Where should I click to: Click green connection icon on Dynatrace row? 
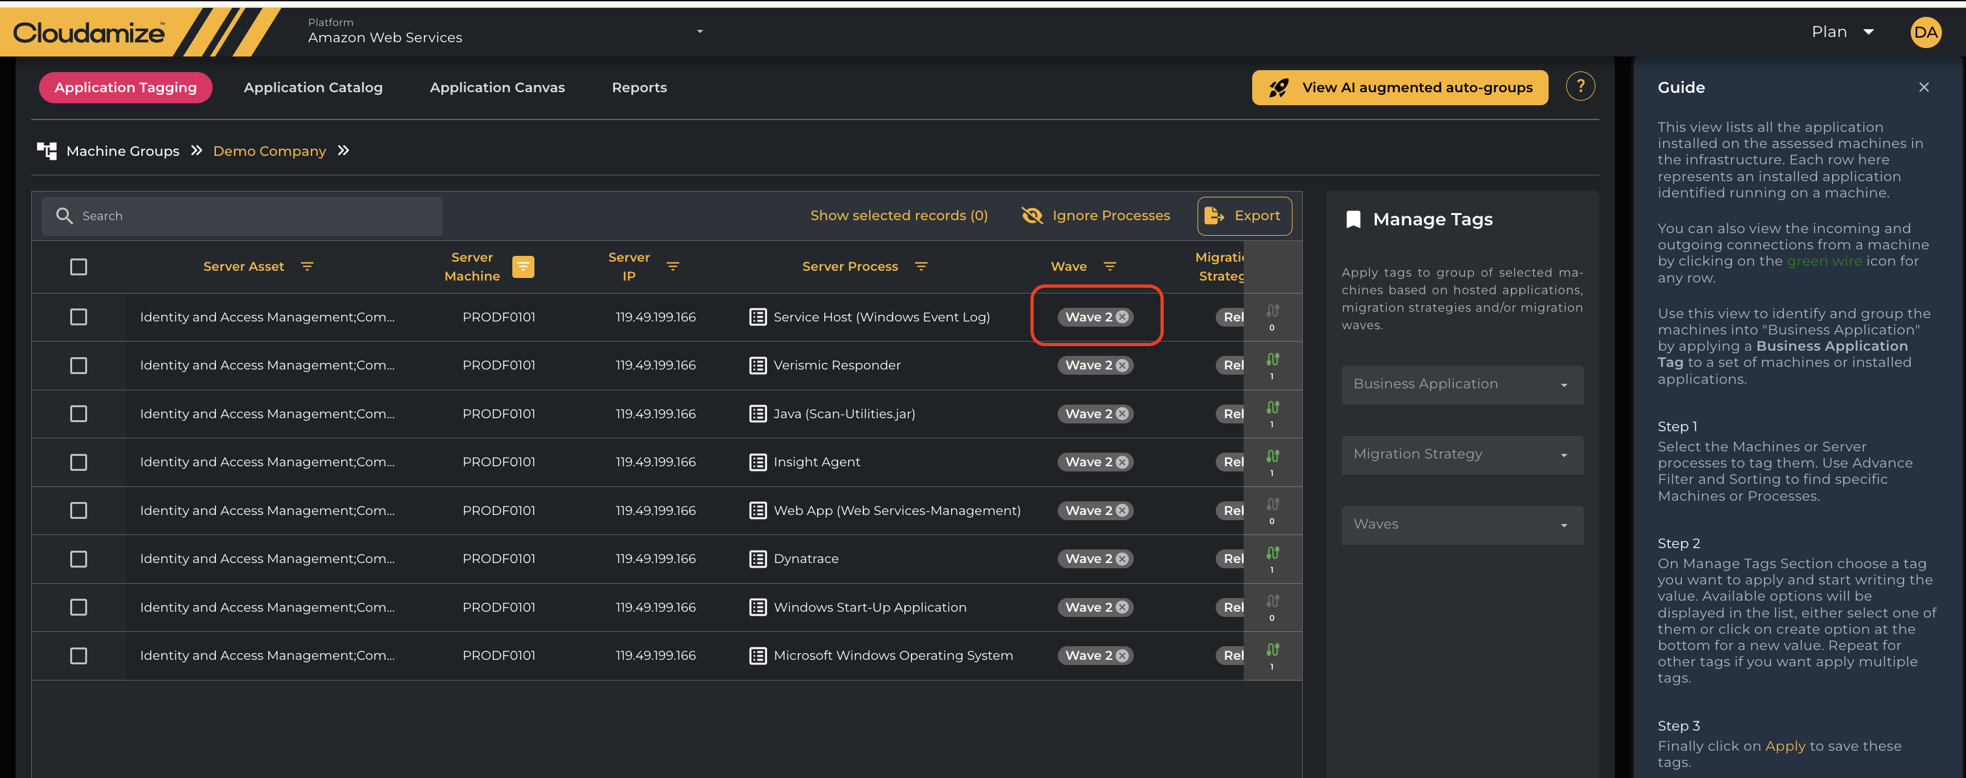coord(1272,553)
